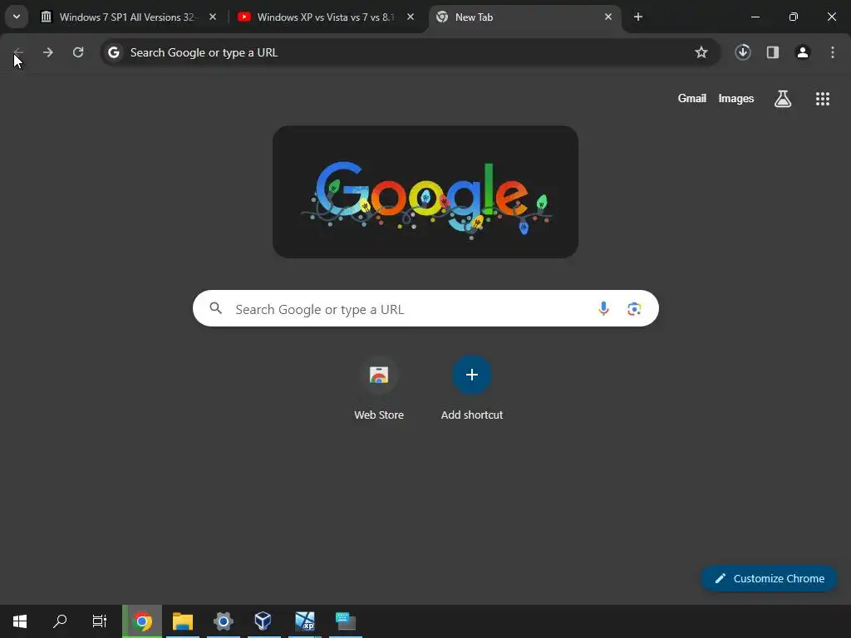The width and height of the screenshot is (851, 638).
Task: Switch to Windows 7 SP1 All Versions tab
Action: (129, 17)
